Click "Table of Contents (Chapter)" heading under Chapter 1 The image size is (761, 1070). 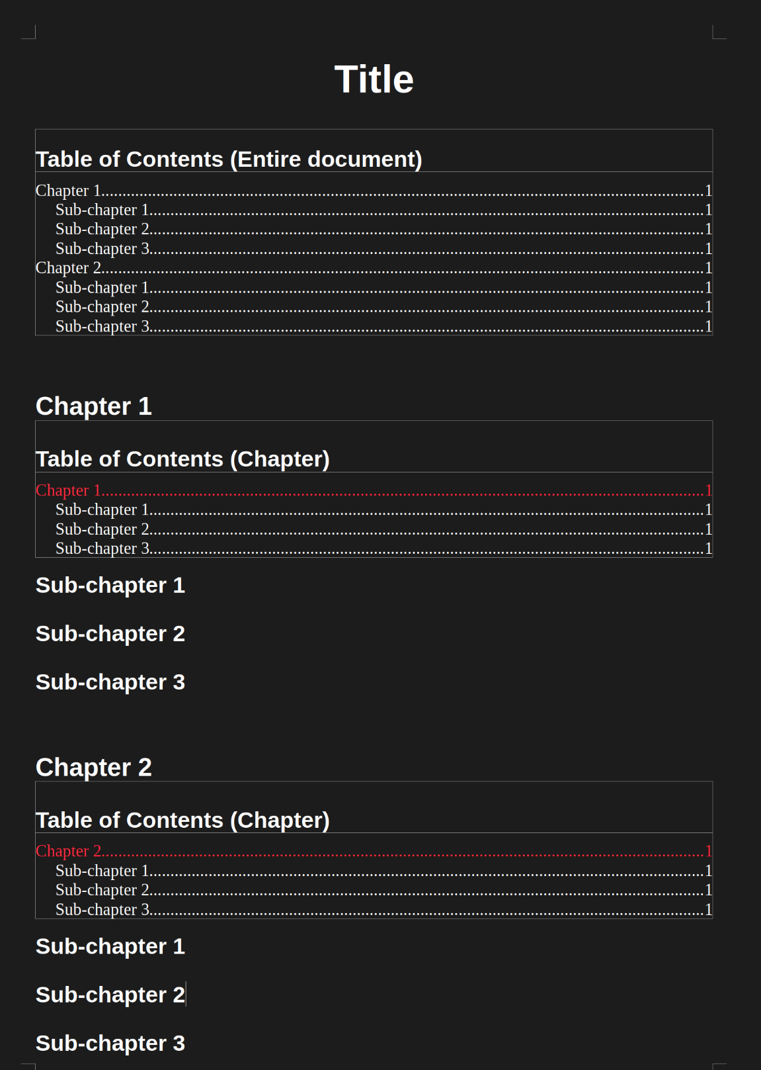tap(182, 459)
